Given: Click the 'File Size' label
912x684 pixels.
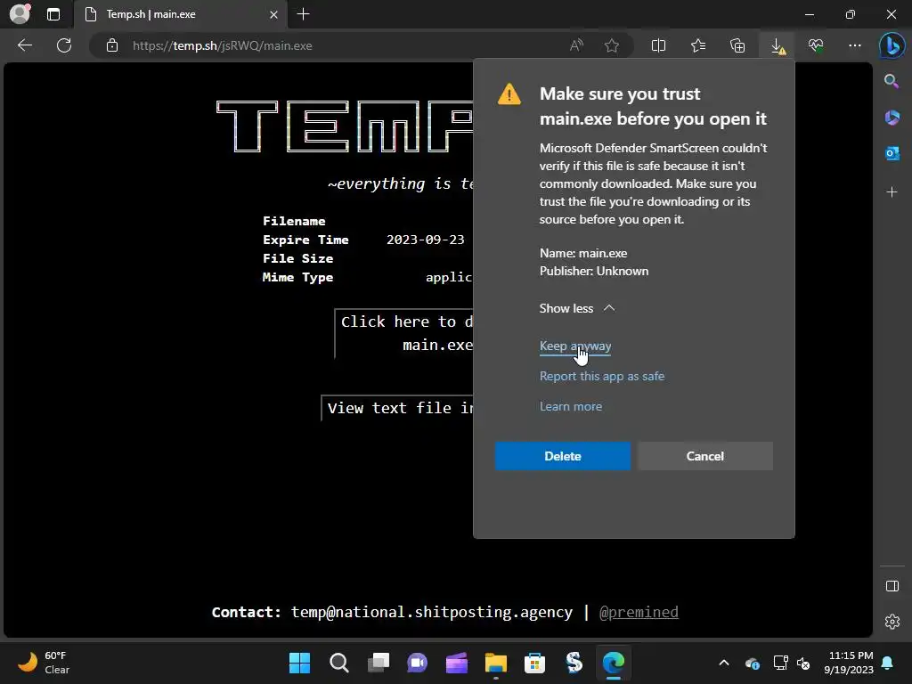Looking at the screenshot, I should coord(297,258).
